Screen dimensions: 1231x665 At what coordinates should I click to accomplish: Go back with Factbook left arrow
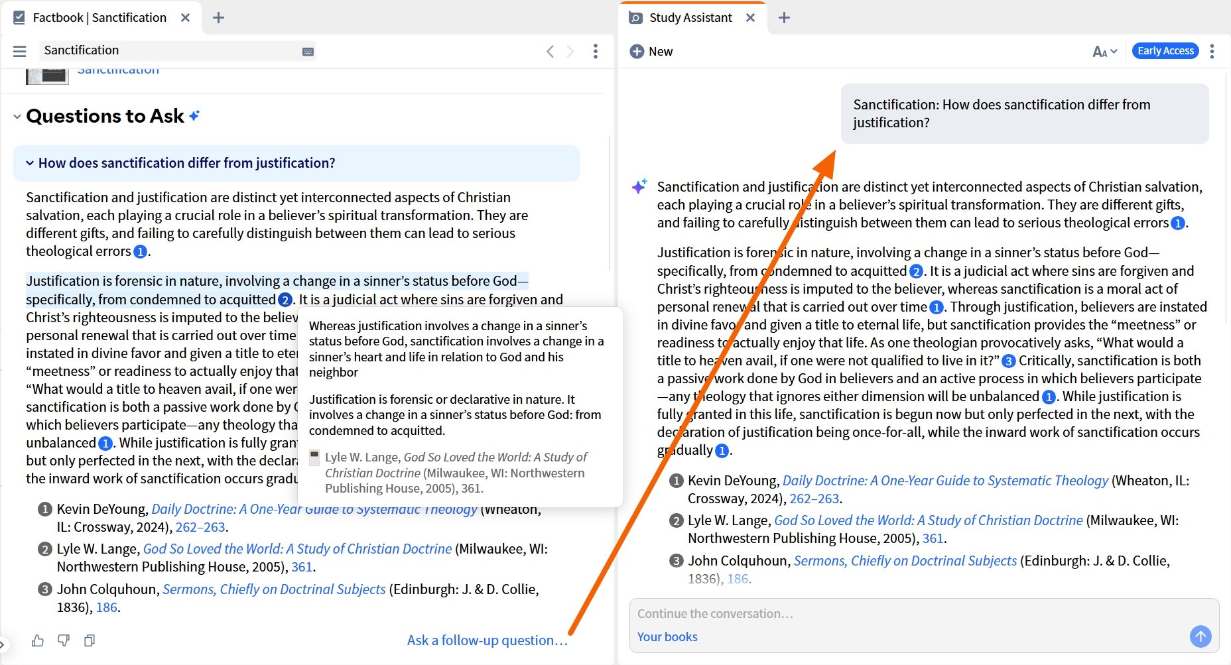(x=550, y=51)
